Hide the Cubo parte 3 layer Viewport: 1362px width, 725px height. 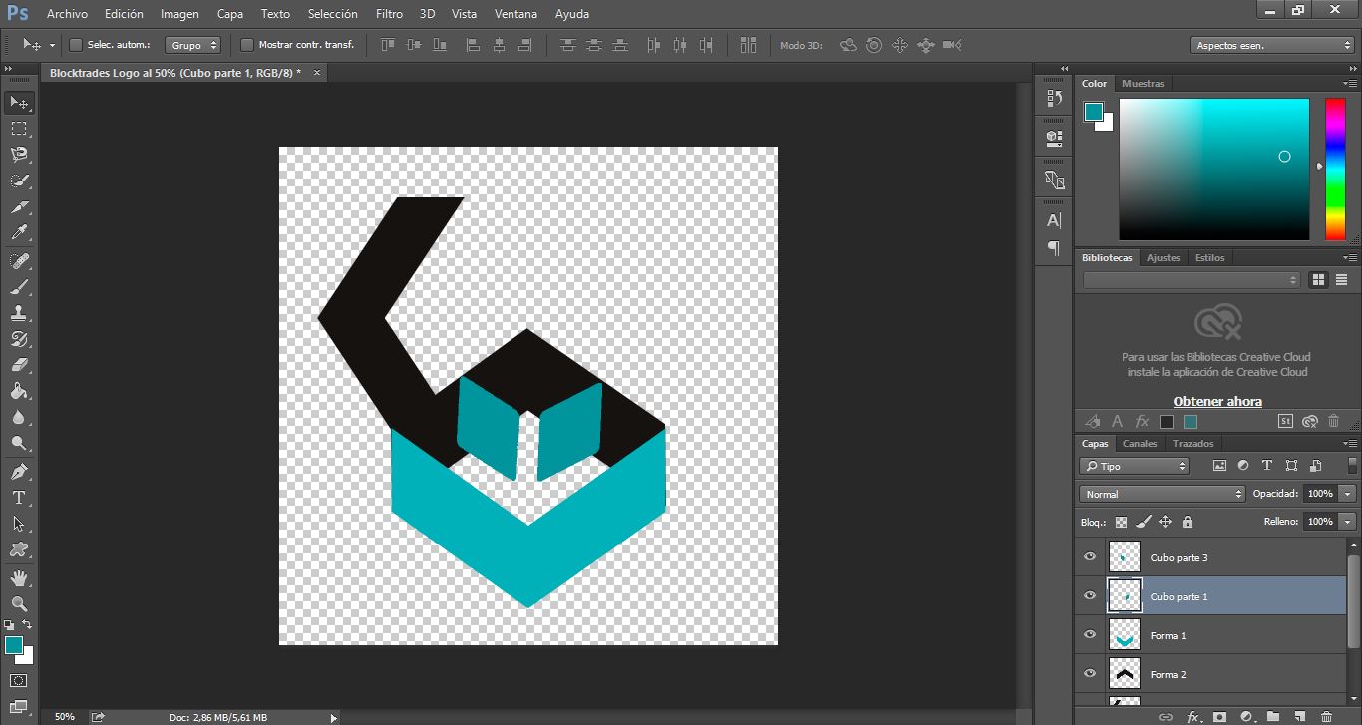[x=1090, y=557]
